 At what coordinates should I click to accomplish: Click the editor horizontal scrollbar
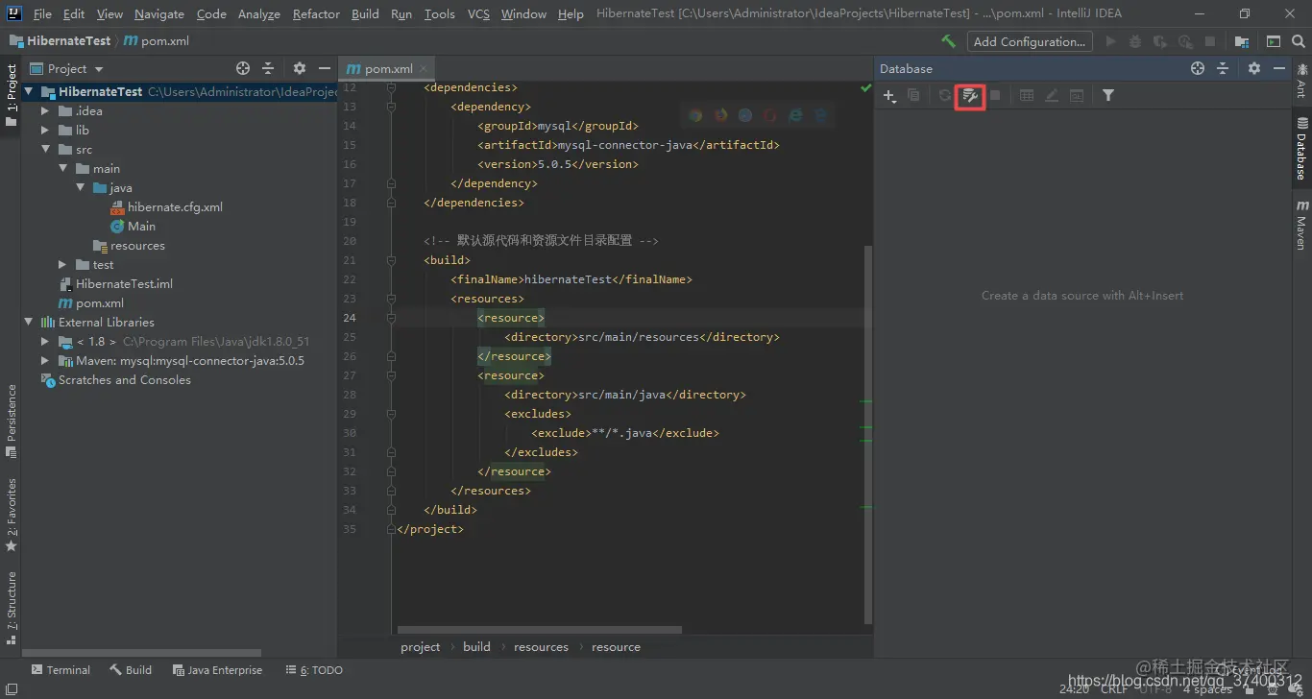pyautogui.click(x=538, y=630)
